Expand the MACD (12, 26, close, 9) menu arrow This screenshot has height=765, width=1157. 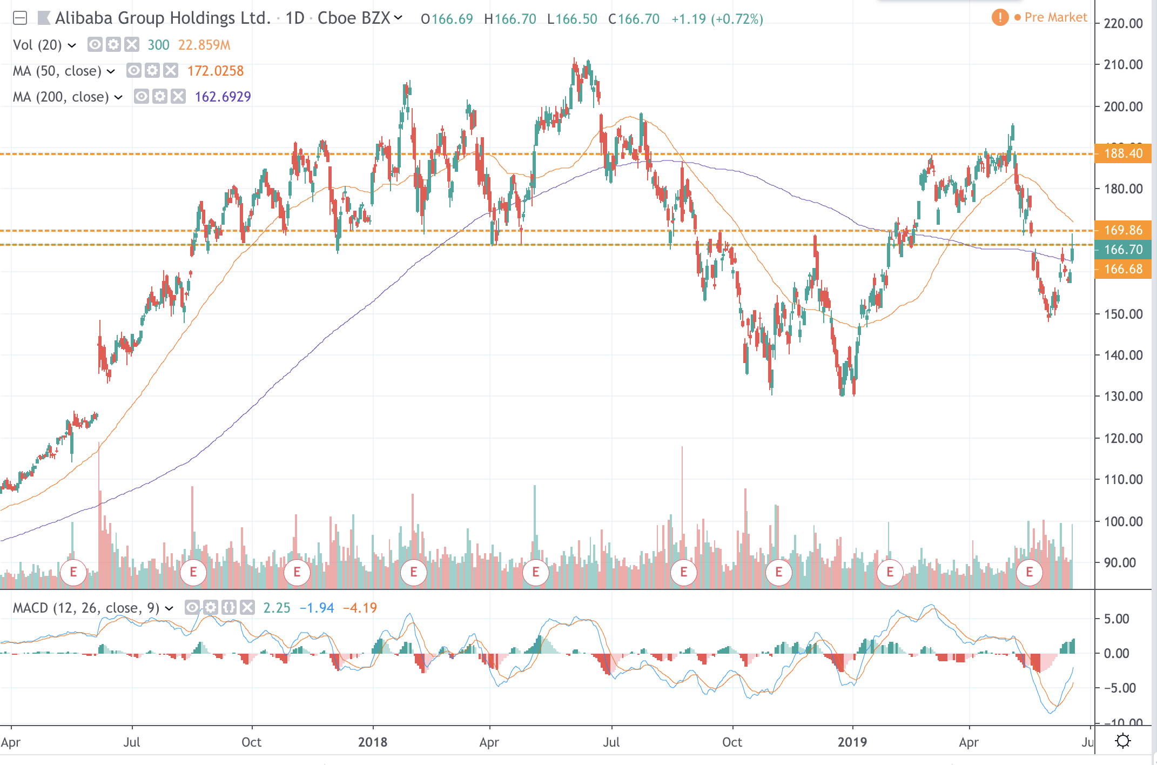(x=169, y=609)
